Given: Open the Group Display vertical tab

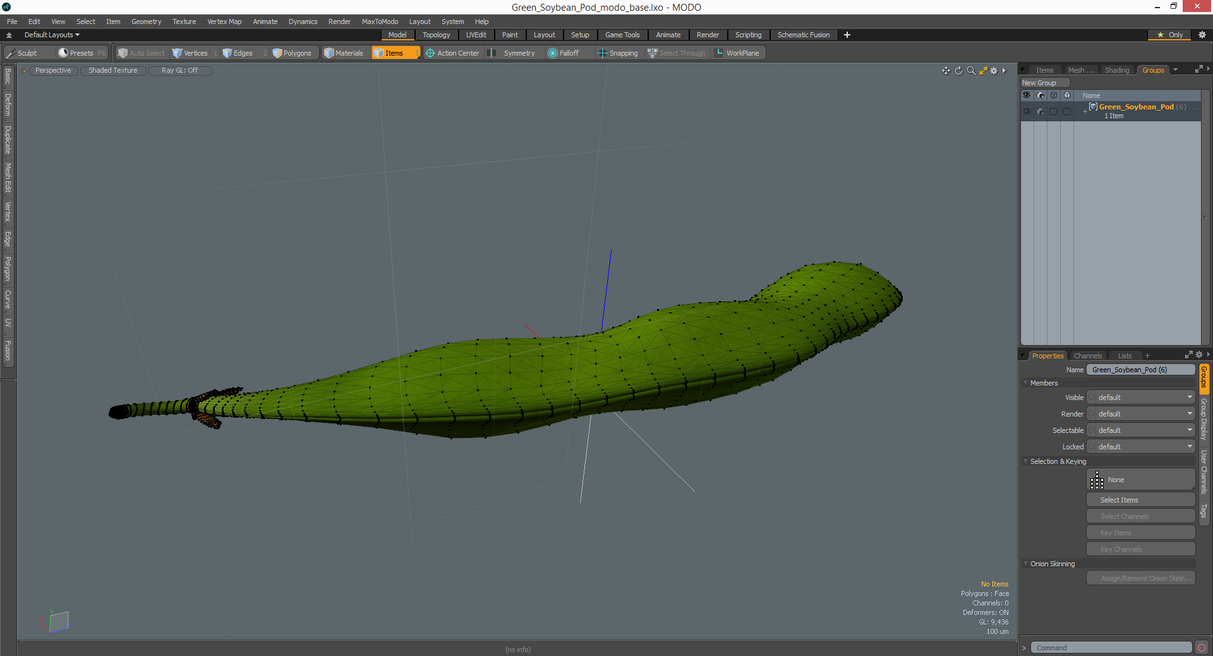Looking at the screenshot, I should tap(1204, 419).
